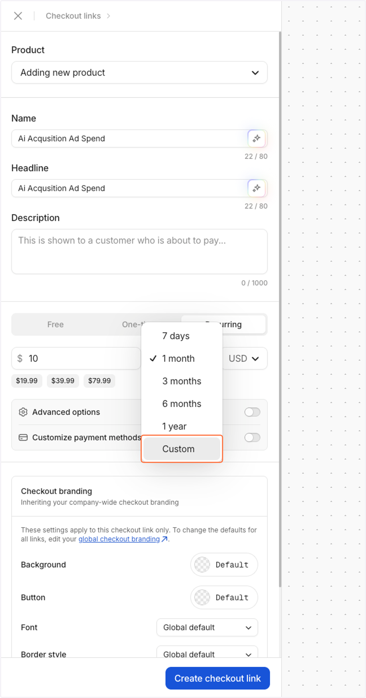Viewport: 366px width, 698px height.
Task: Click the dollar sign in price field
Action: tap(20, 358)
